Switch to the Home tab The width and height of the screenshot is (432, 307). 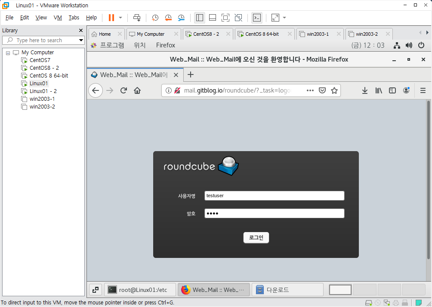105,34
